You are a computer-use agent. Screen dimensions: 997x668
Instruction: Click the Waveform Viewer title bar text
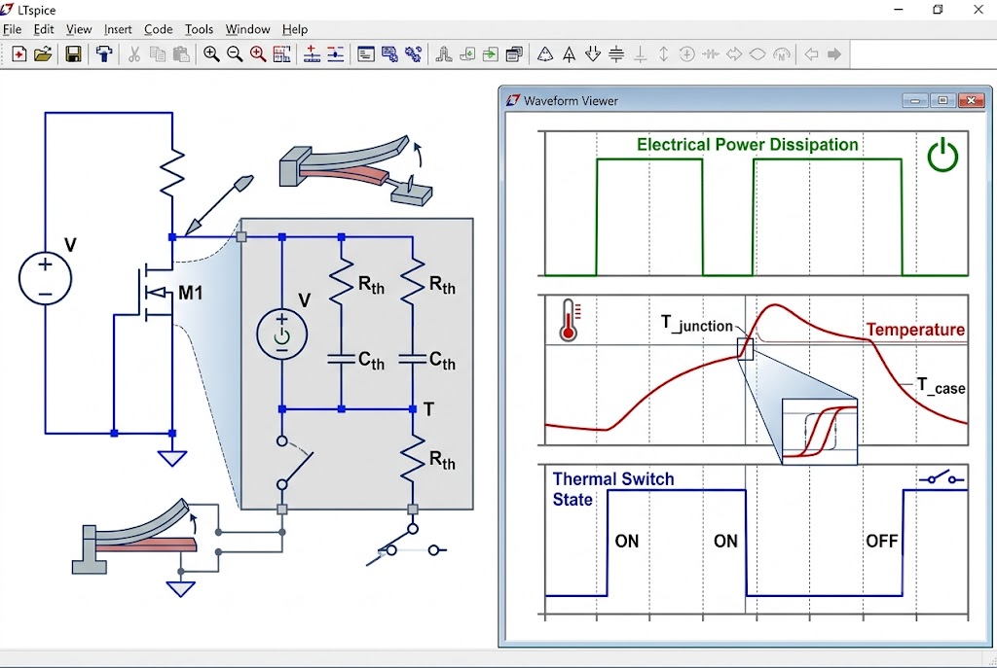coord(571,101)
